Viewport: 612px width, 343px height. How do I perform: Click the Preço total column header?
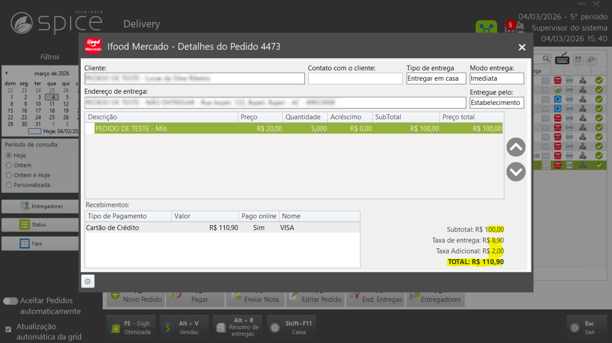point(471,117)
